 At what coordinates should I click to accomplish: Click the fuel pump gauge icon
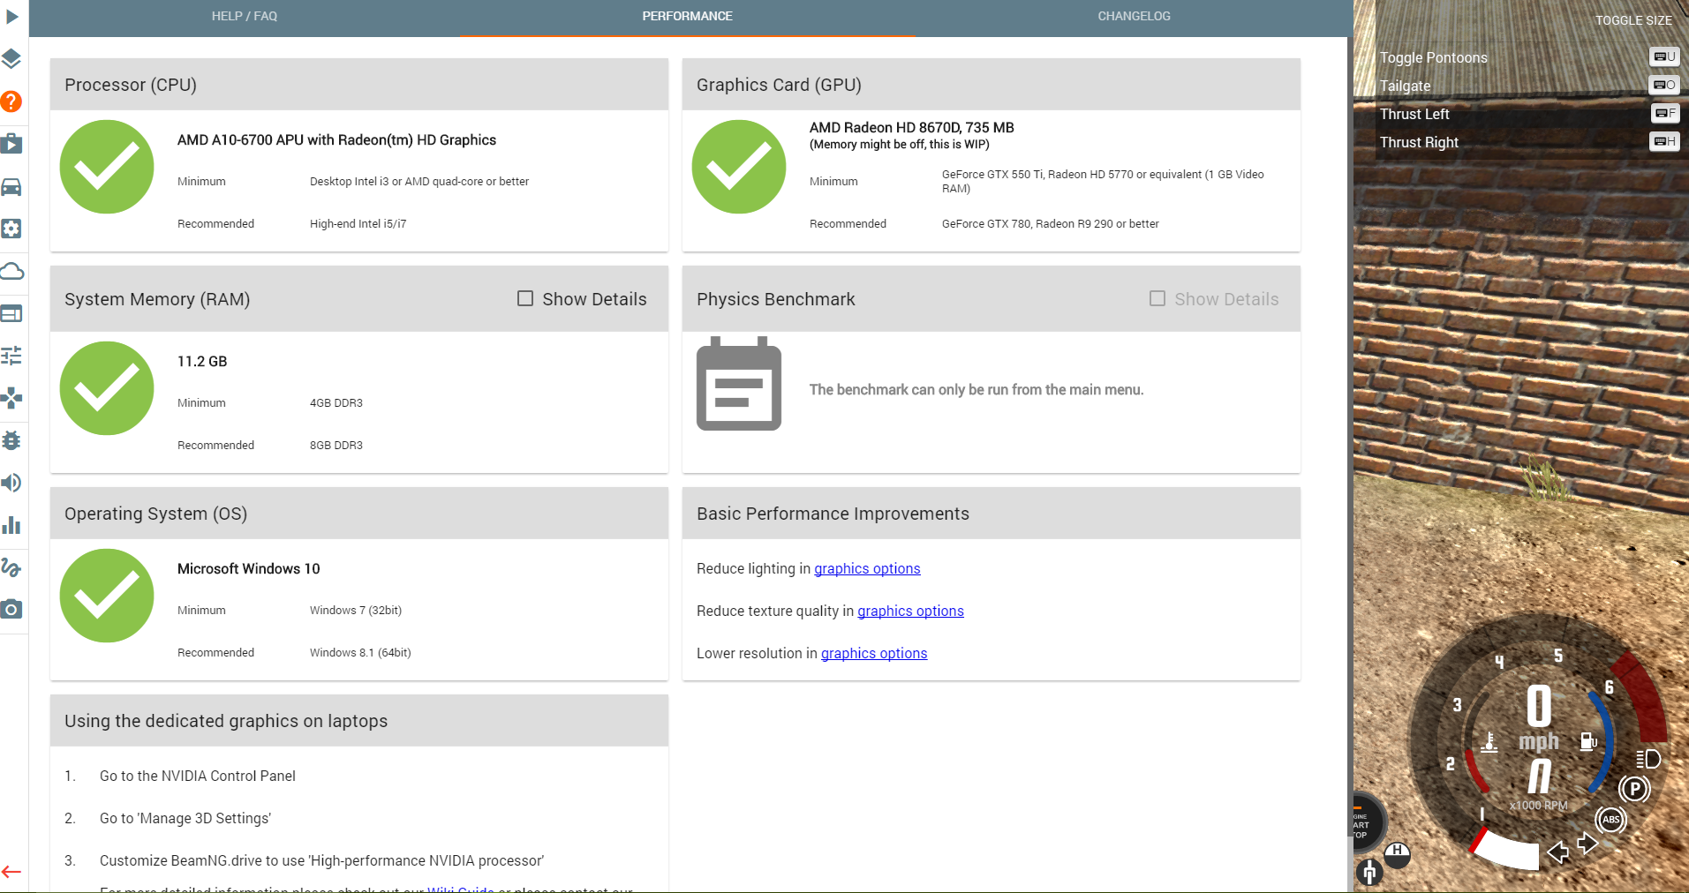click(x=1588, y=741)
